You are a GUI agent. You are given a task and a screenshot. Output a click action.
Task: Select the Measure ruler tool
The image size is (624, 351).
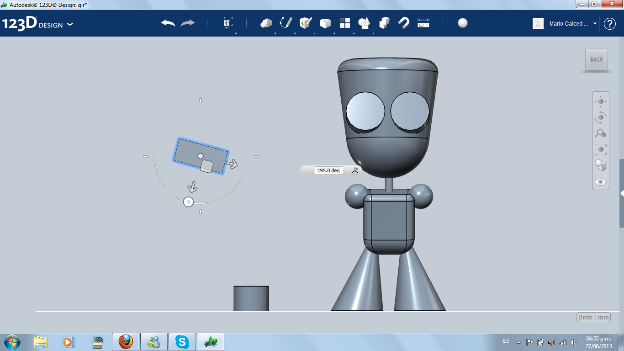(423, 23)
